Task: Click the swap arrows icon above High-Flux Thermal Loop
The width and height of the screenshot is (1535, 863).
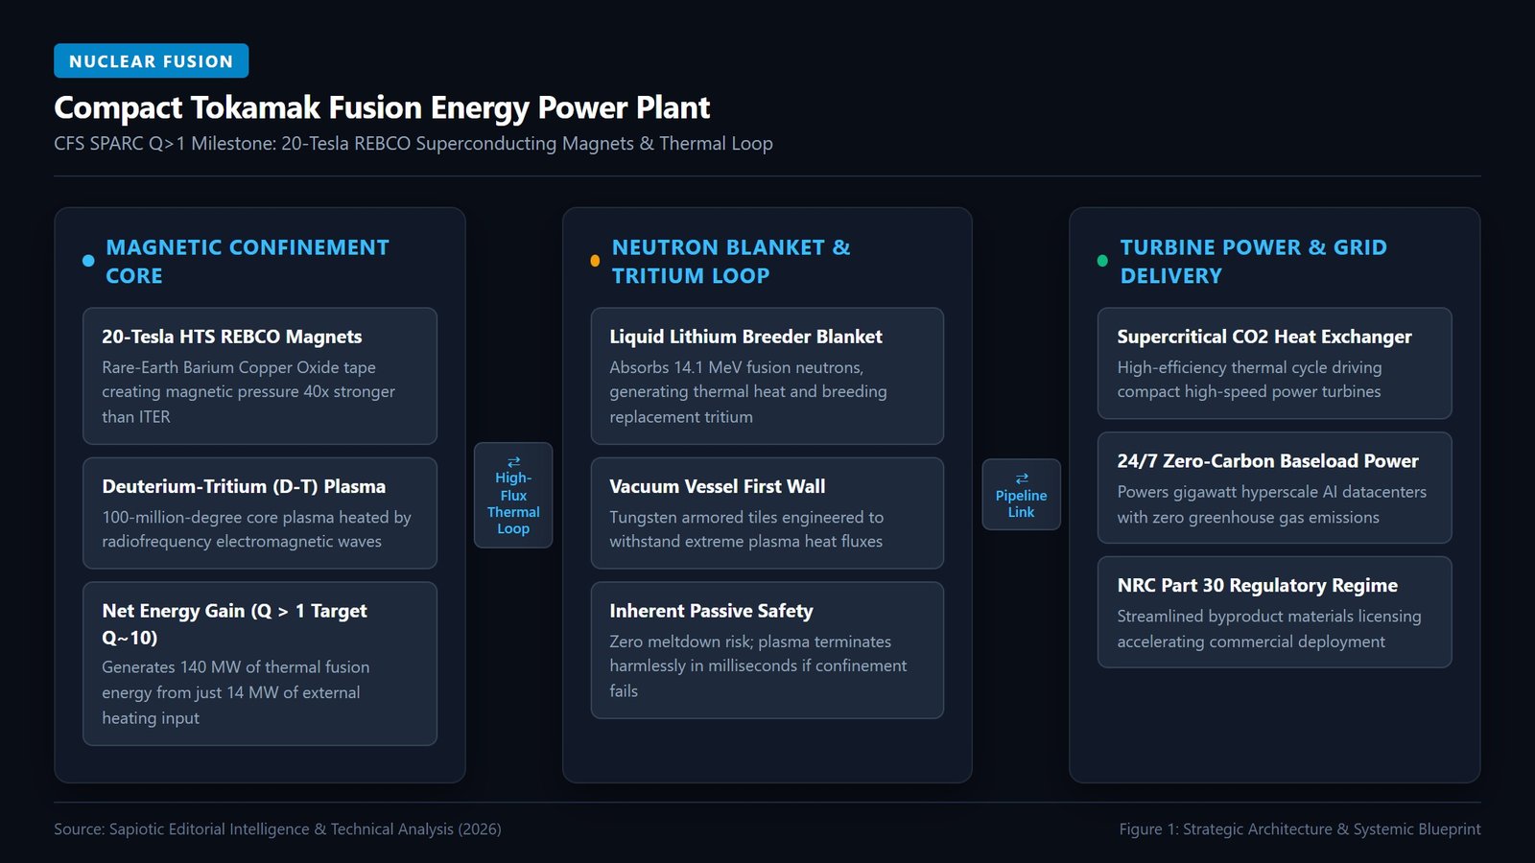Action: tap(513, 461)
